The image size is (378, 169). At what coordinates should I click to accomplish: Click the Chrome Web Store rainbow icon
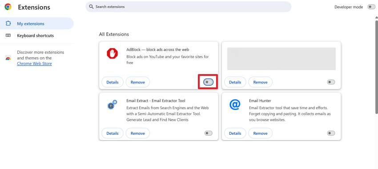(8, 58)
